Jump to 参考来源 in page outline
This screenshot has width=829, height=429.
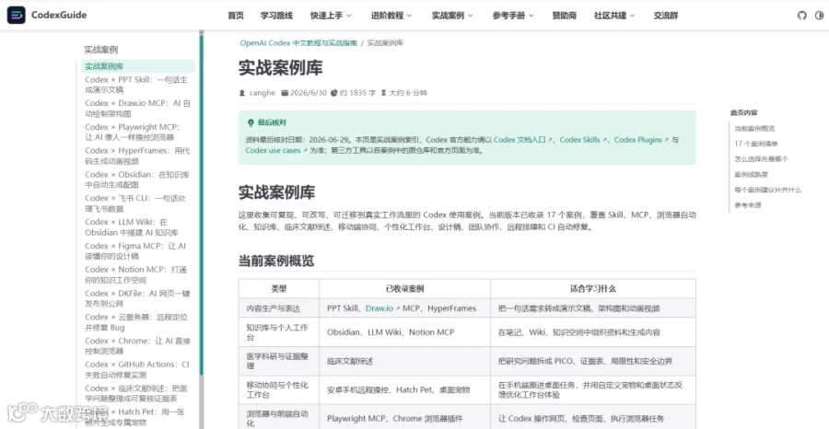tap(748, 205)
